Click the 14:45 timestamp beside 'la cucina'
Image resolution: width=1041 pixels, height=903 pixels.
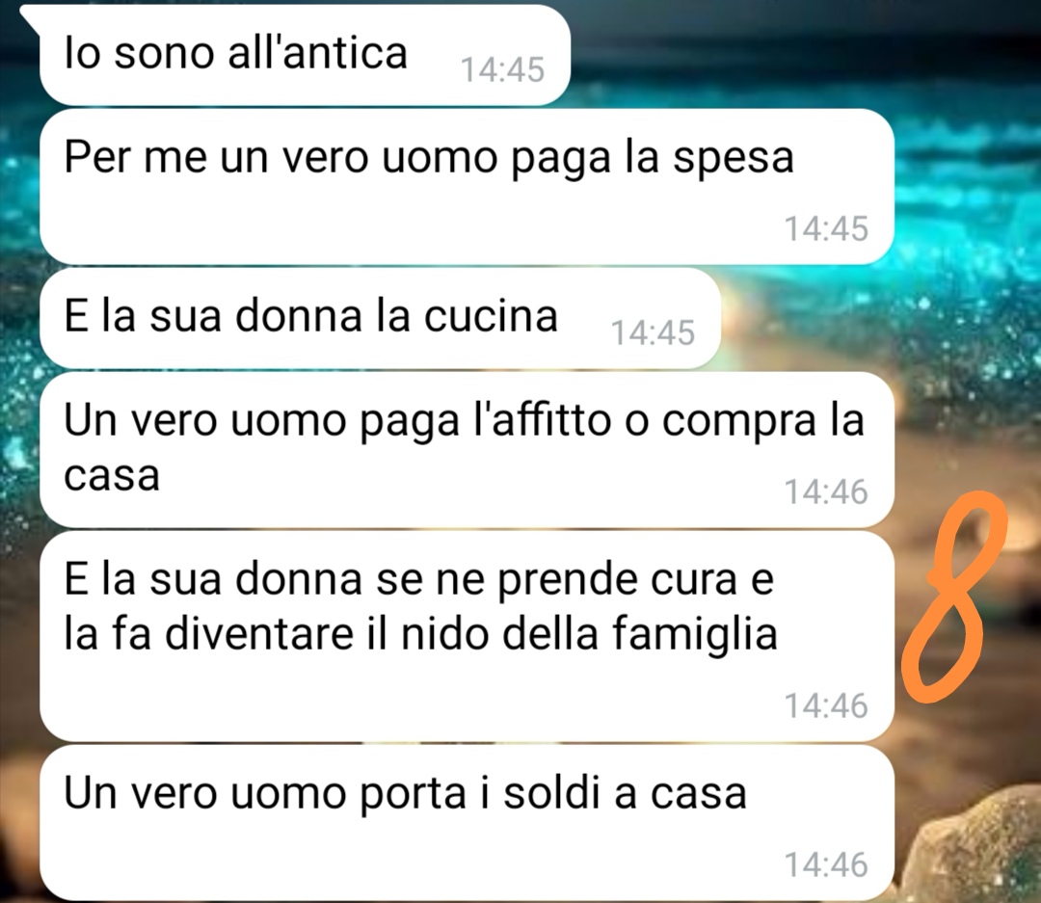(653, 332)
